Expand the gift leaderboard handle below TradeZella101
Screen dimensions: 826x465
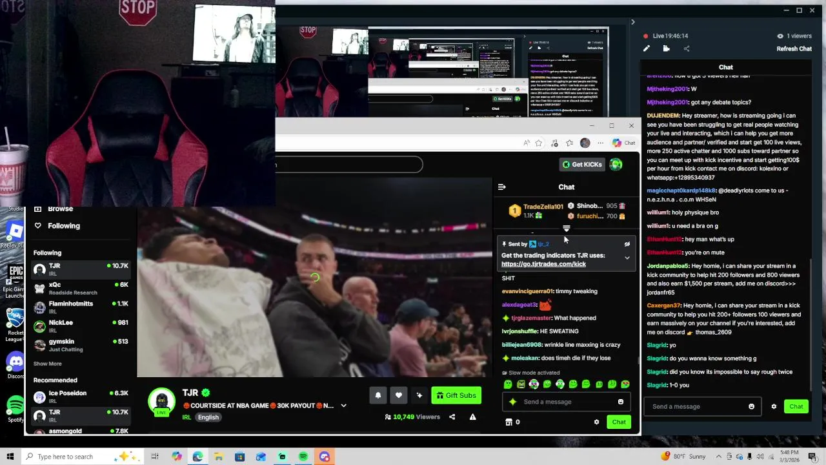pyautogui.click(x=567, y=229)
